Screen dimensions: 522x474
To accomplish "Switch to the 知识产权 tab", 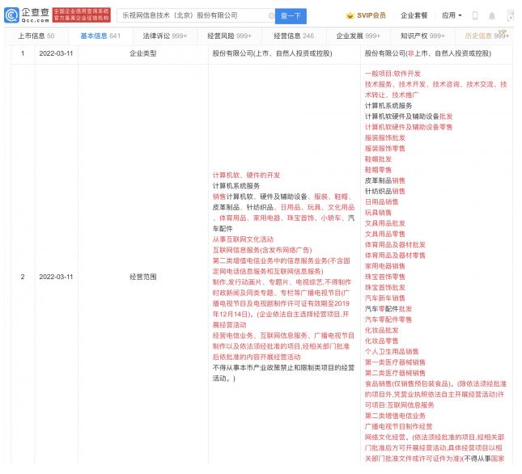I will [422, 36].
